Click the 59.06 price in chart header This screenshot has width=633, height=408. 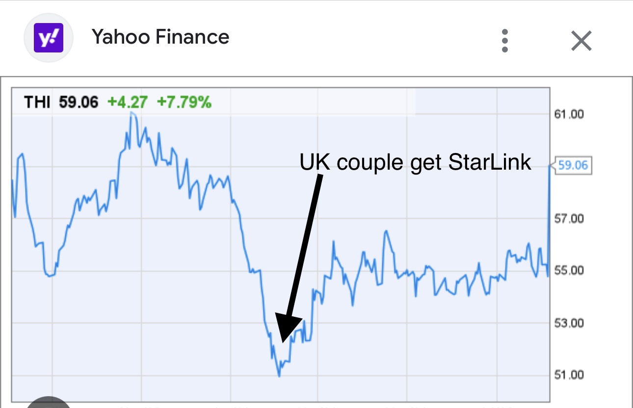[x=79, y=102]
